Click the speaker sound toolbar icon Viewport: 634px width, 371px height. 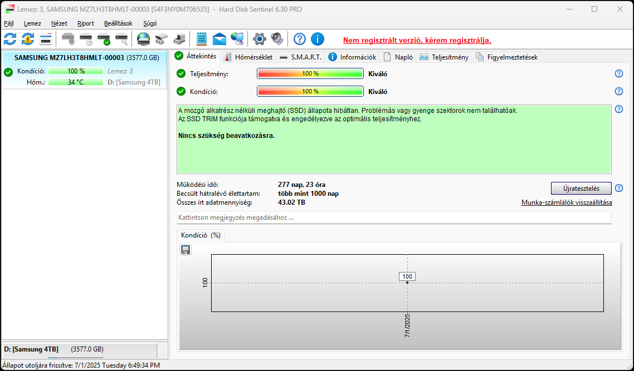pyautogui.click(x=277, y=39)
